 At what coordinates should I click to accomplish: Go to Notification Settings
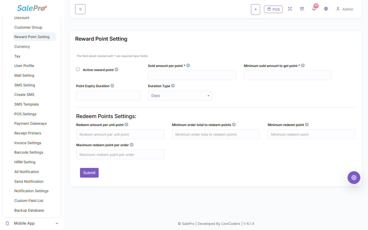(x=31, y=191)
